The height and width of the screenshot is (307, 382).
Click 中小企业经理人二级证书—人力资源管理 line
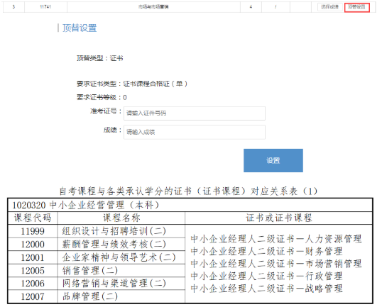click(276, 239)
